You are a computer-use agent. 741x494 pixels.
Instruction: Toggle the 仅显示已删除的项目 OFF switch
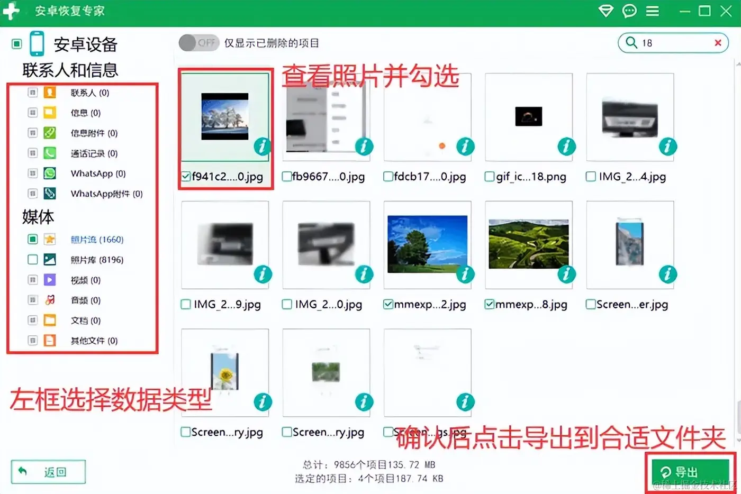coord(198,43)
